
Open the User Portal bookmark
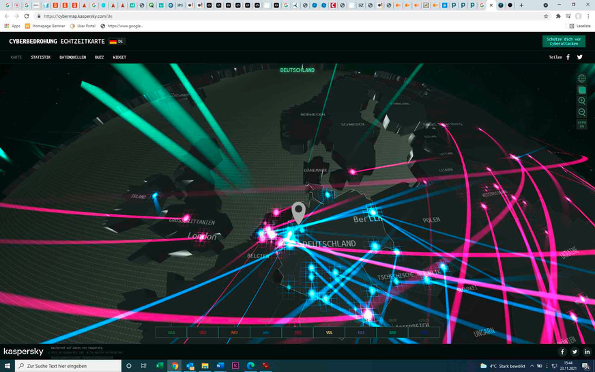click(83, 26)
